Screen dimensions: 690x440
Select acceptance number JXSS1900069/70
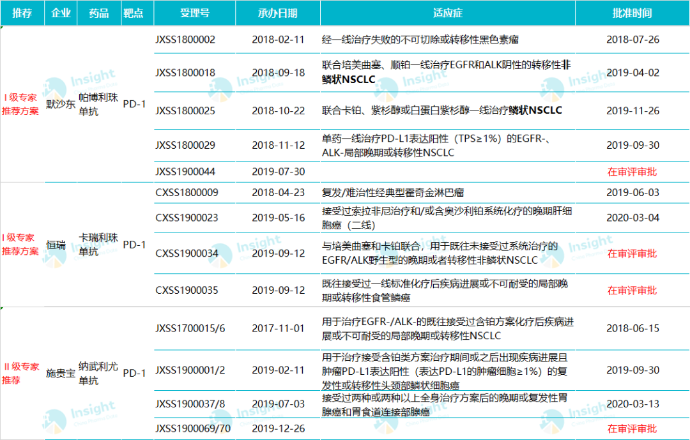coord(193,429)
